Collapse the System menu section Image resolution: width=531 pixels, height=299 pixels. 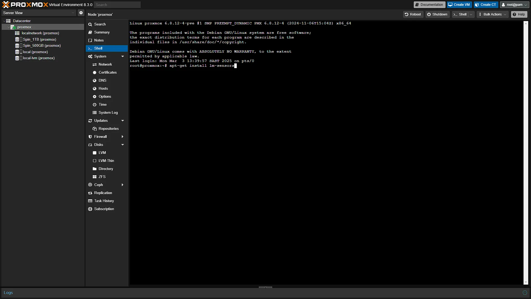pos(123,56)
